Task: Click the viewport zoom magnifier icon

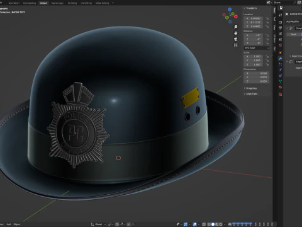Action: tap(236, 27)
